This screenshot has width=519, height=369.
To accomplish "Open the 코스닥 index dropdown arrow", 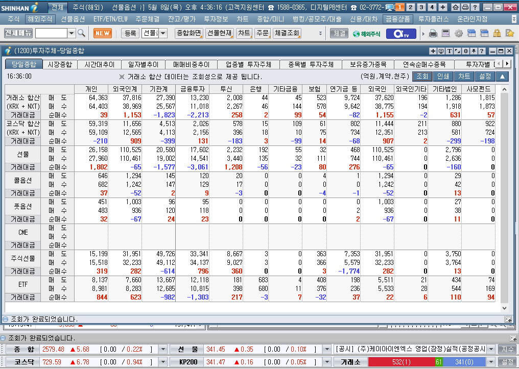I will coord(163,362).
